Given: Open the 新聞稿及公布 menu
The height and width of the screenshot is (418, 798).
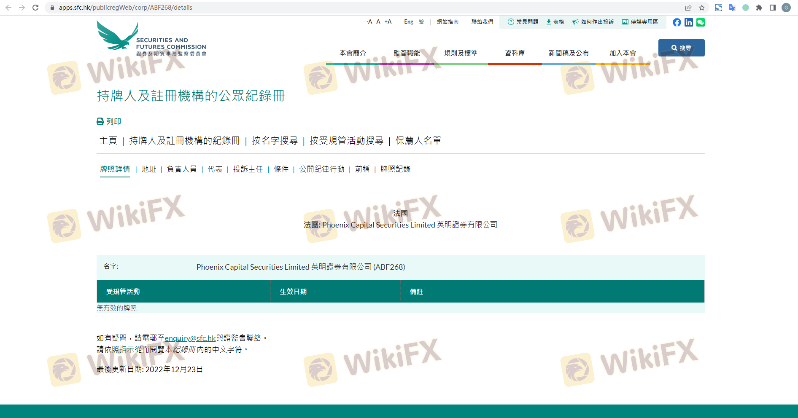Looking at the screenshot, I should [569, 53].
